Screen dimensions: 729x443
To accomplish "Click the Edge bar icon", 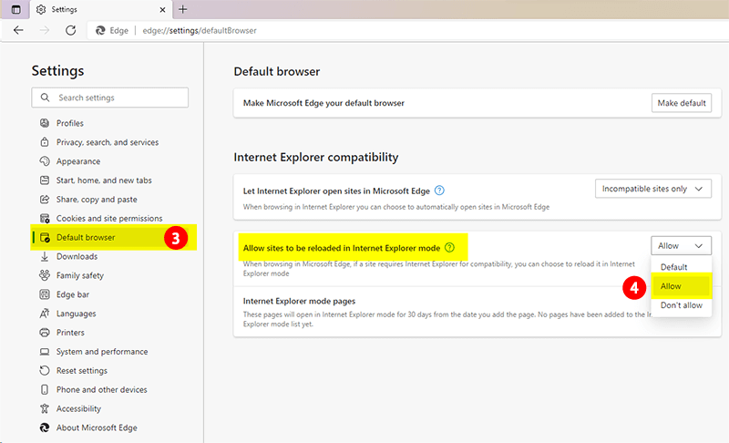I will click(45, 294).
